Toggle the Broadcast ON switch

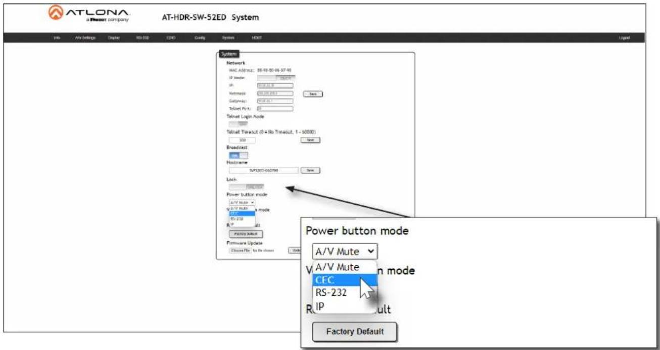[238, 155]
